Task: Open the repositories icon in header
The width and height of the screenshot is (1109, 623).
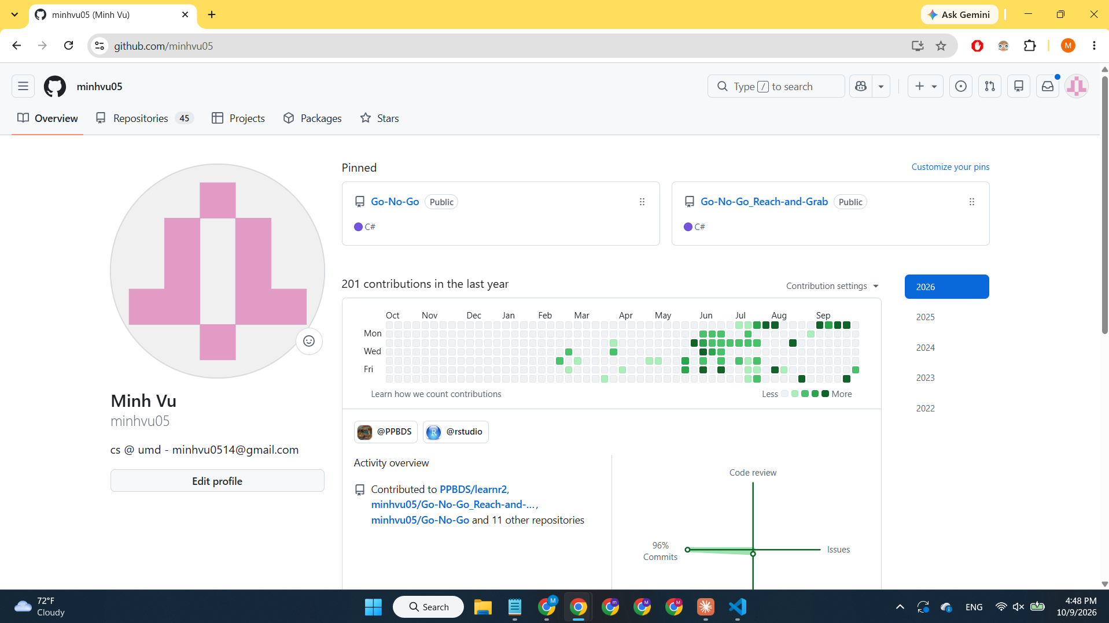Action: pos(1019,86)
